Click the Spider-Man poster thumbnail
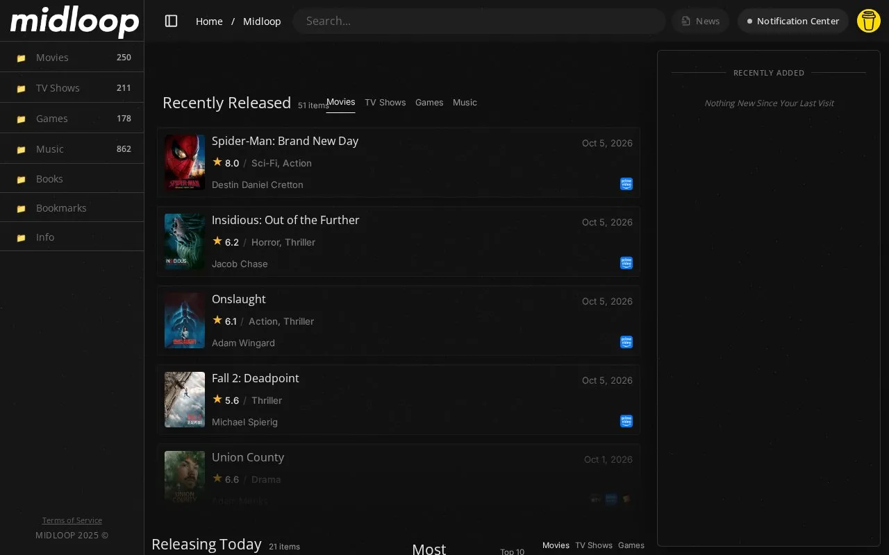This screenshot has width=889, height=555. click(185, 162)
